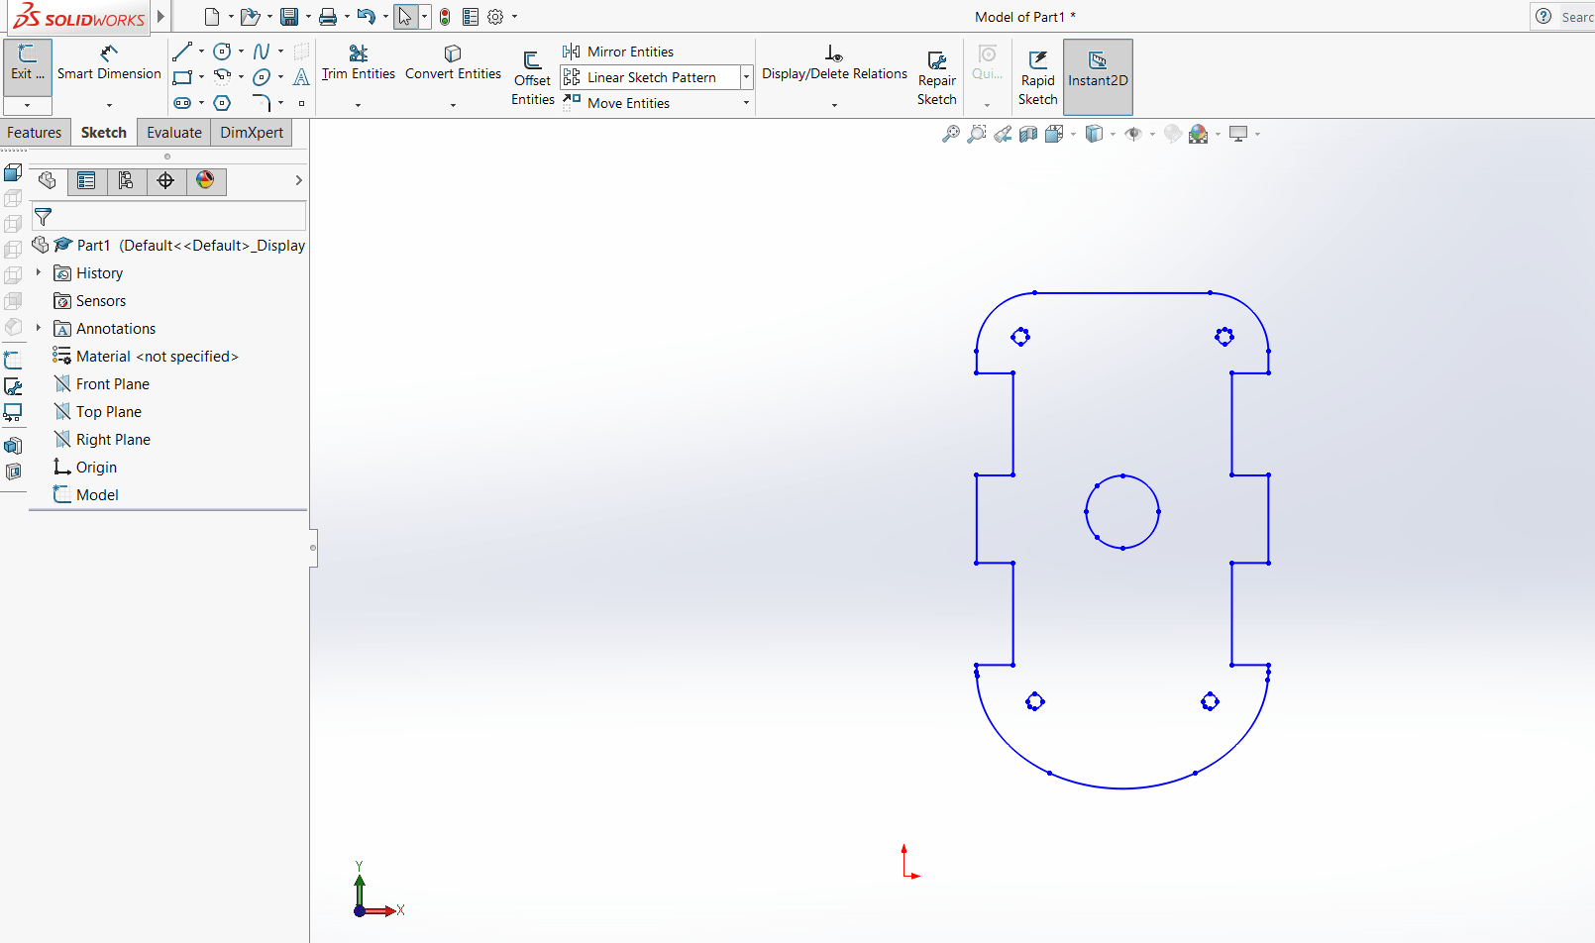Open the Linear Sketch Pattern dropdown

(x=747, y=77)
